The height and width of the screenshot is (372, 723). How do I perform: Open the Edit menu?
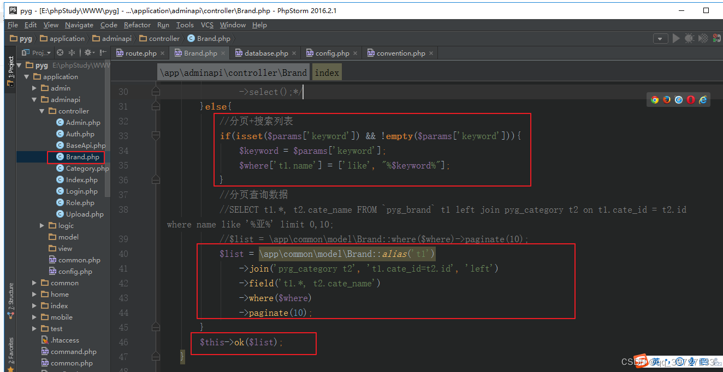point(31,25)
